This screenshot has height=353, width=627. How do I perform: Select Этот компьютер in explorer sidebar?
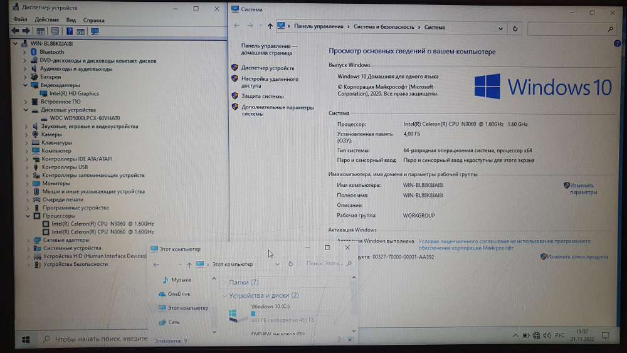(x=184, y=308)
